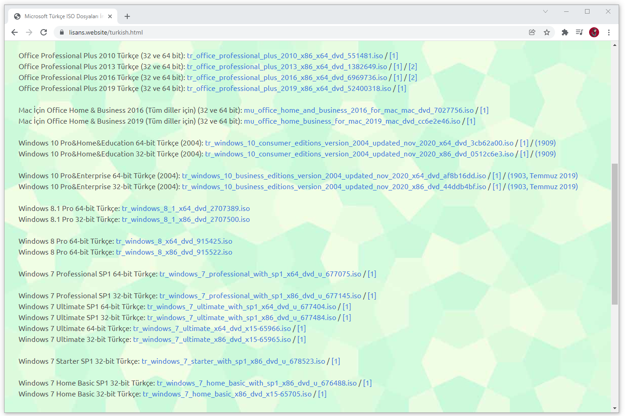Expand the tab search chevron

pyautogui.click(x=545, y=12)
